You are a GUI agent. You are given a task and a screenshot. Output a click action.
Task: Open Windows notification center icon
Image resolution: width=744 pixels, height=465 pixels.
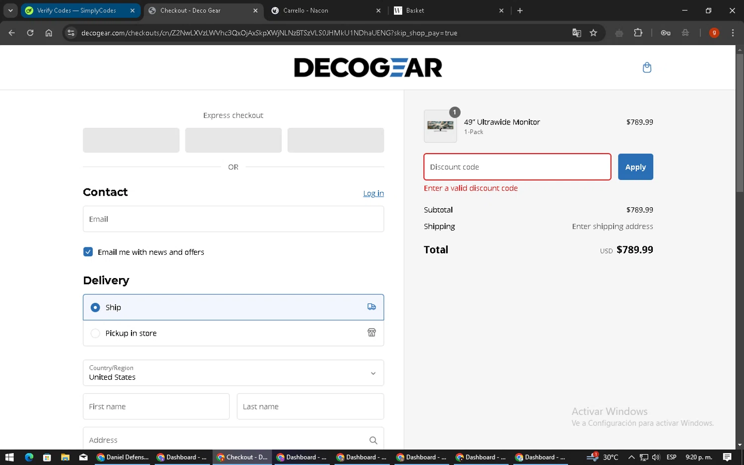click(727, 457)
